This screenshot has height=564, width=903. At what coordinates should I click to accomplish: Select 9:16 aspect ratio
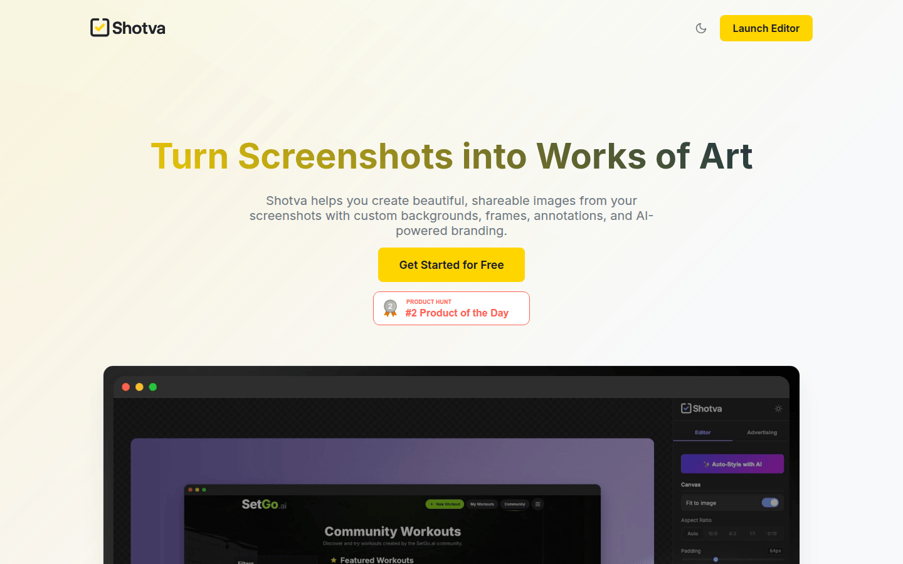pos(772,533)
